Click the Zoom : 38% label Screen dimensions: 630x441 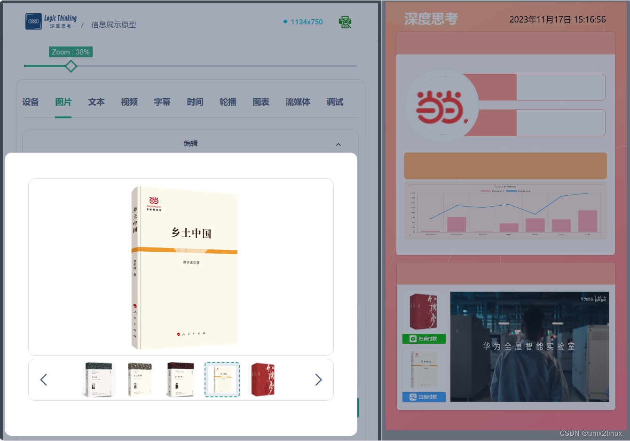click(71, 52)
